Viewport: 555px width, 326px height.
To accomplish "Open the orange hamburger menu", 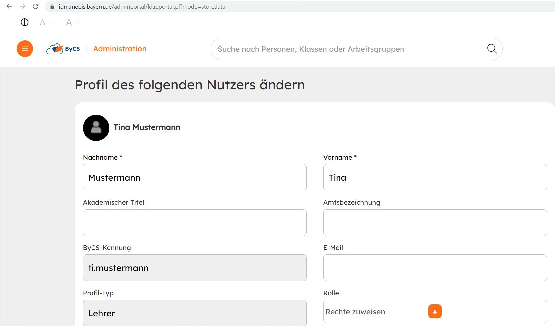I will click(x=25, y=49).
